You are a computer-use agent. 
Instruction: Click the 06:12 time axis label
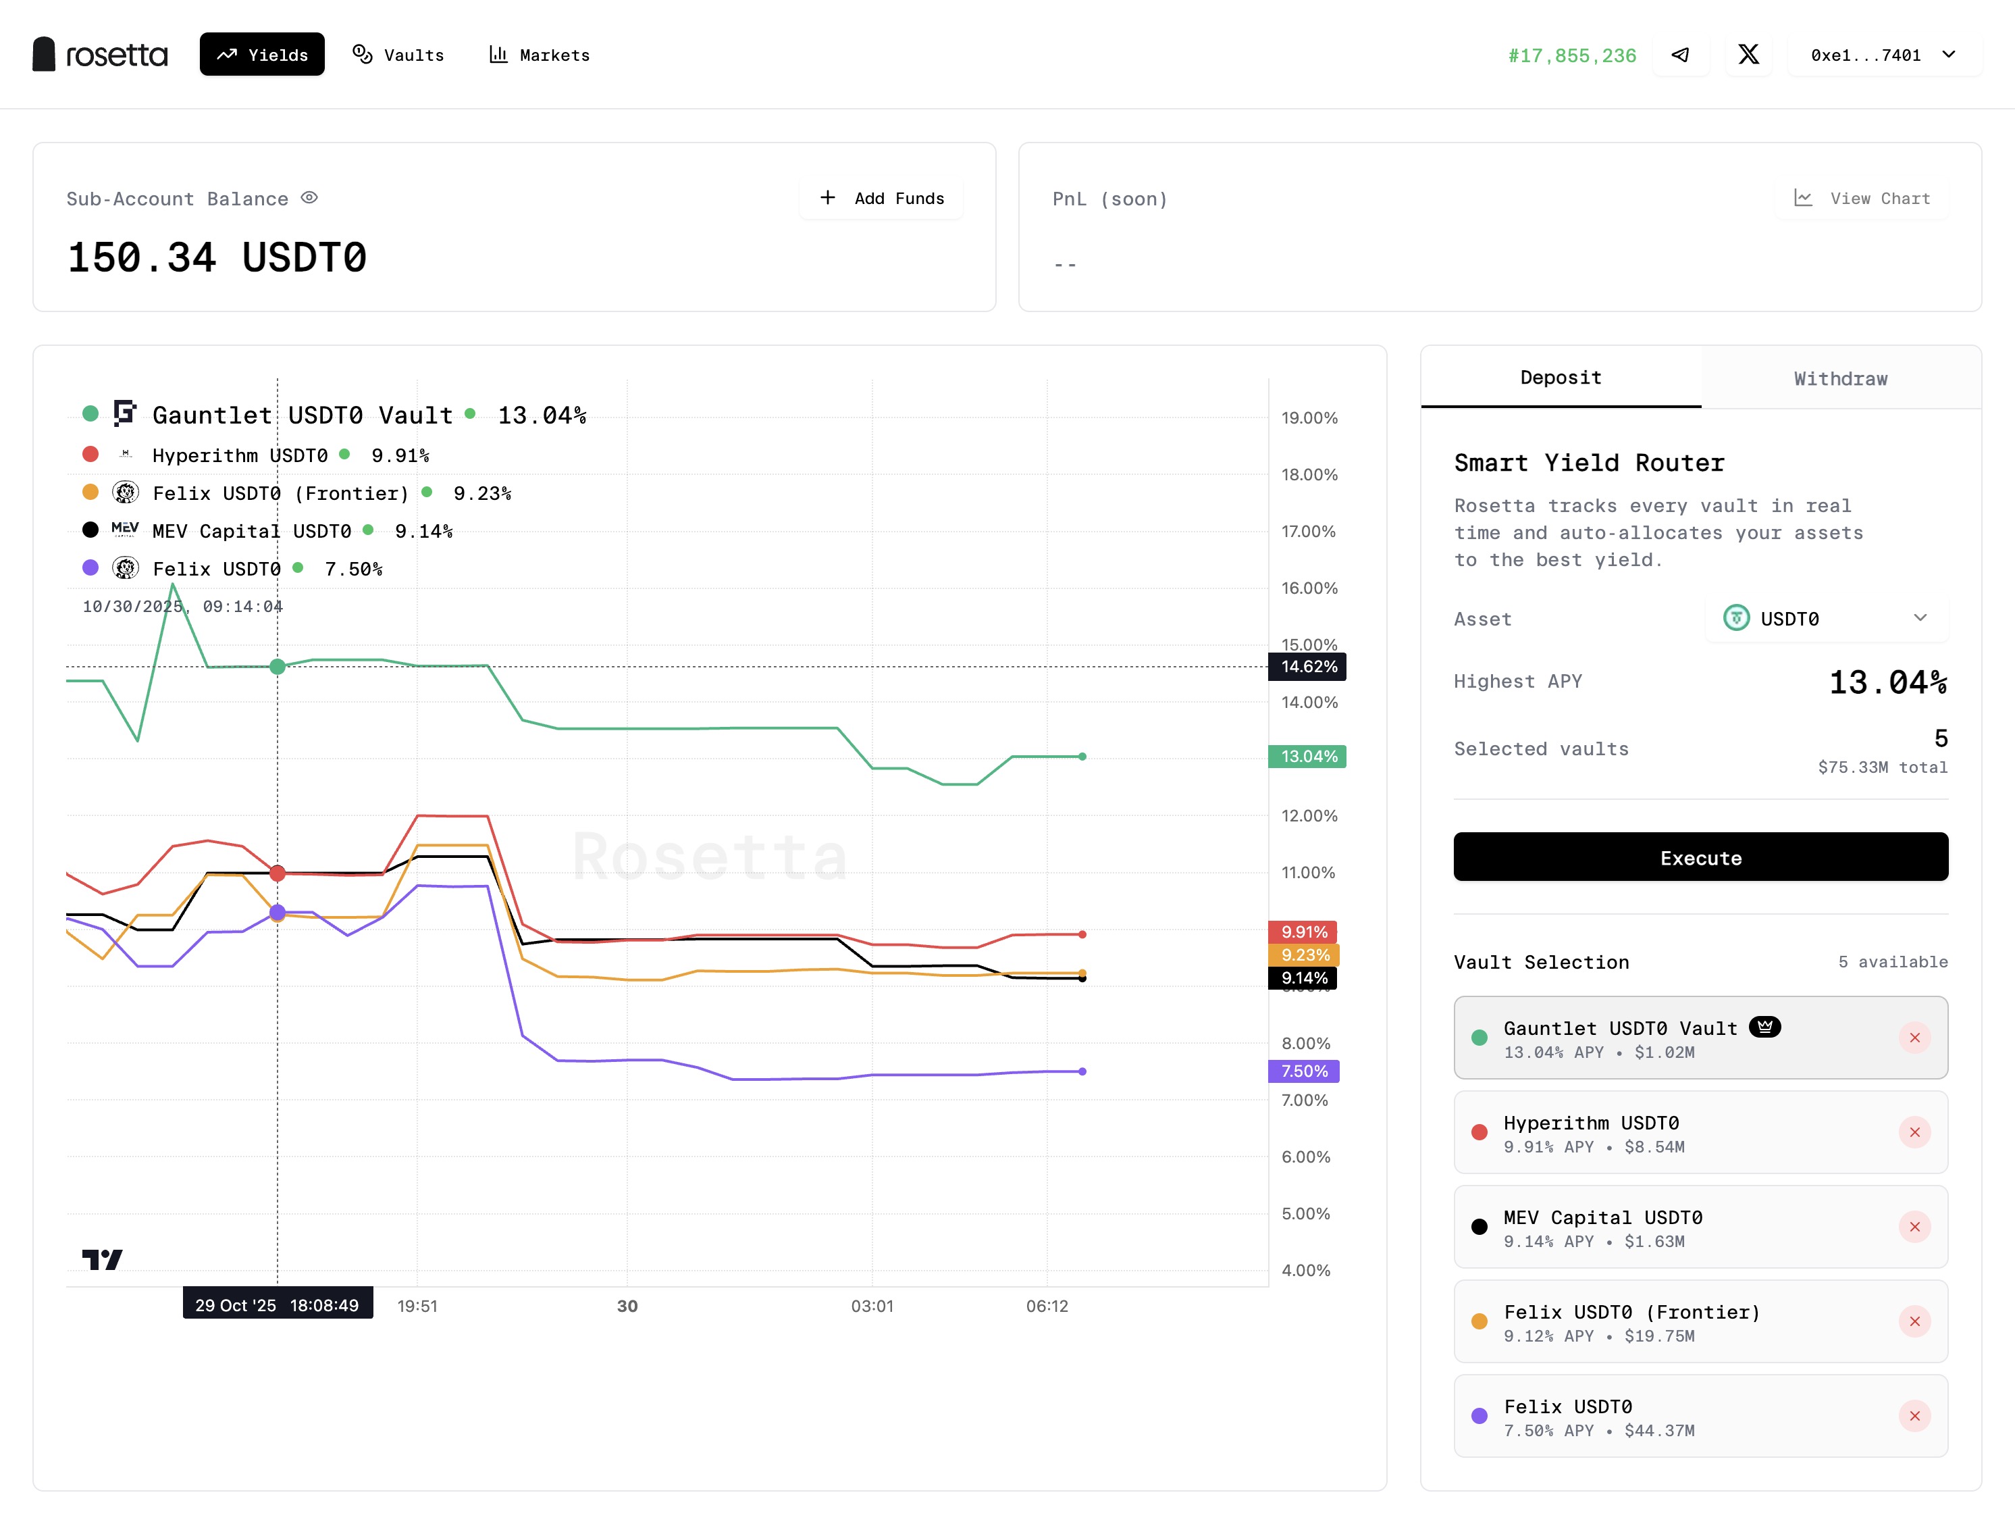coord(1047,1306)
